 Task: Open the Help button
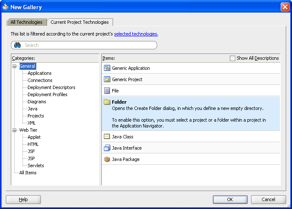[23, 199]
